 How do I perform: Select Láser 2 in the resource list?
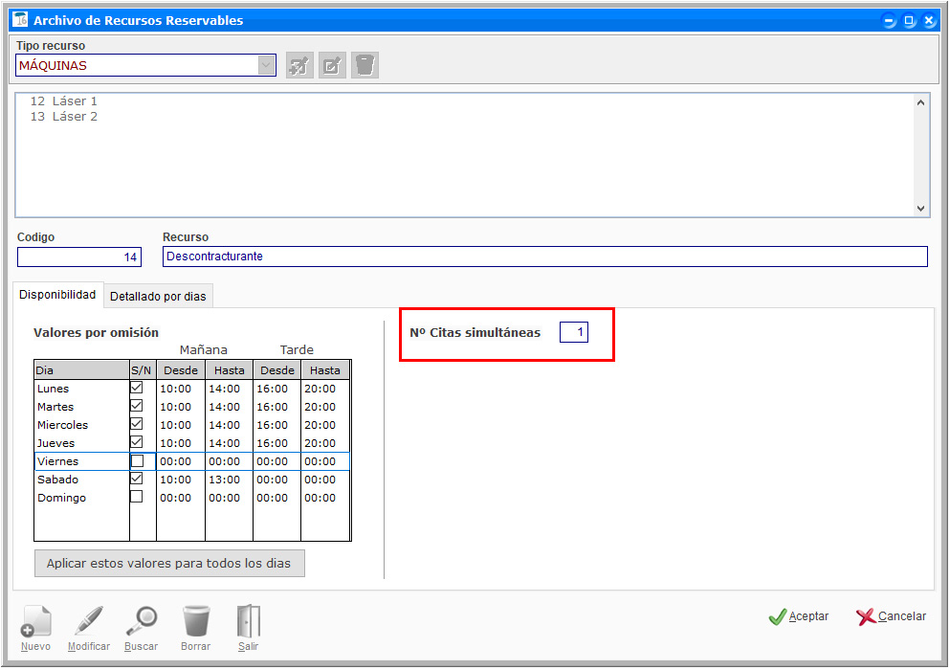[x=63, y=117]
